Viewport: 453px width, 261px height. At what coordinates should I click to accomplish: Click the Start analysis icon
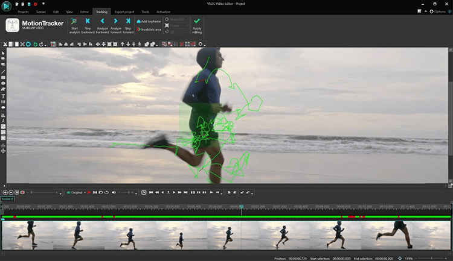click(x=74, y=21)
